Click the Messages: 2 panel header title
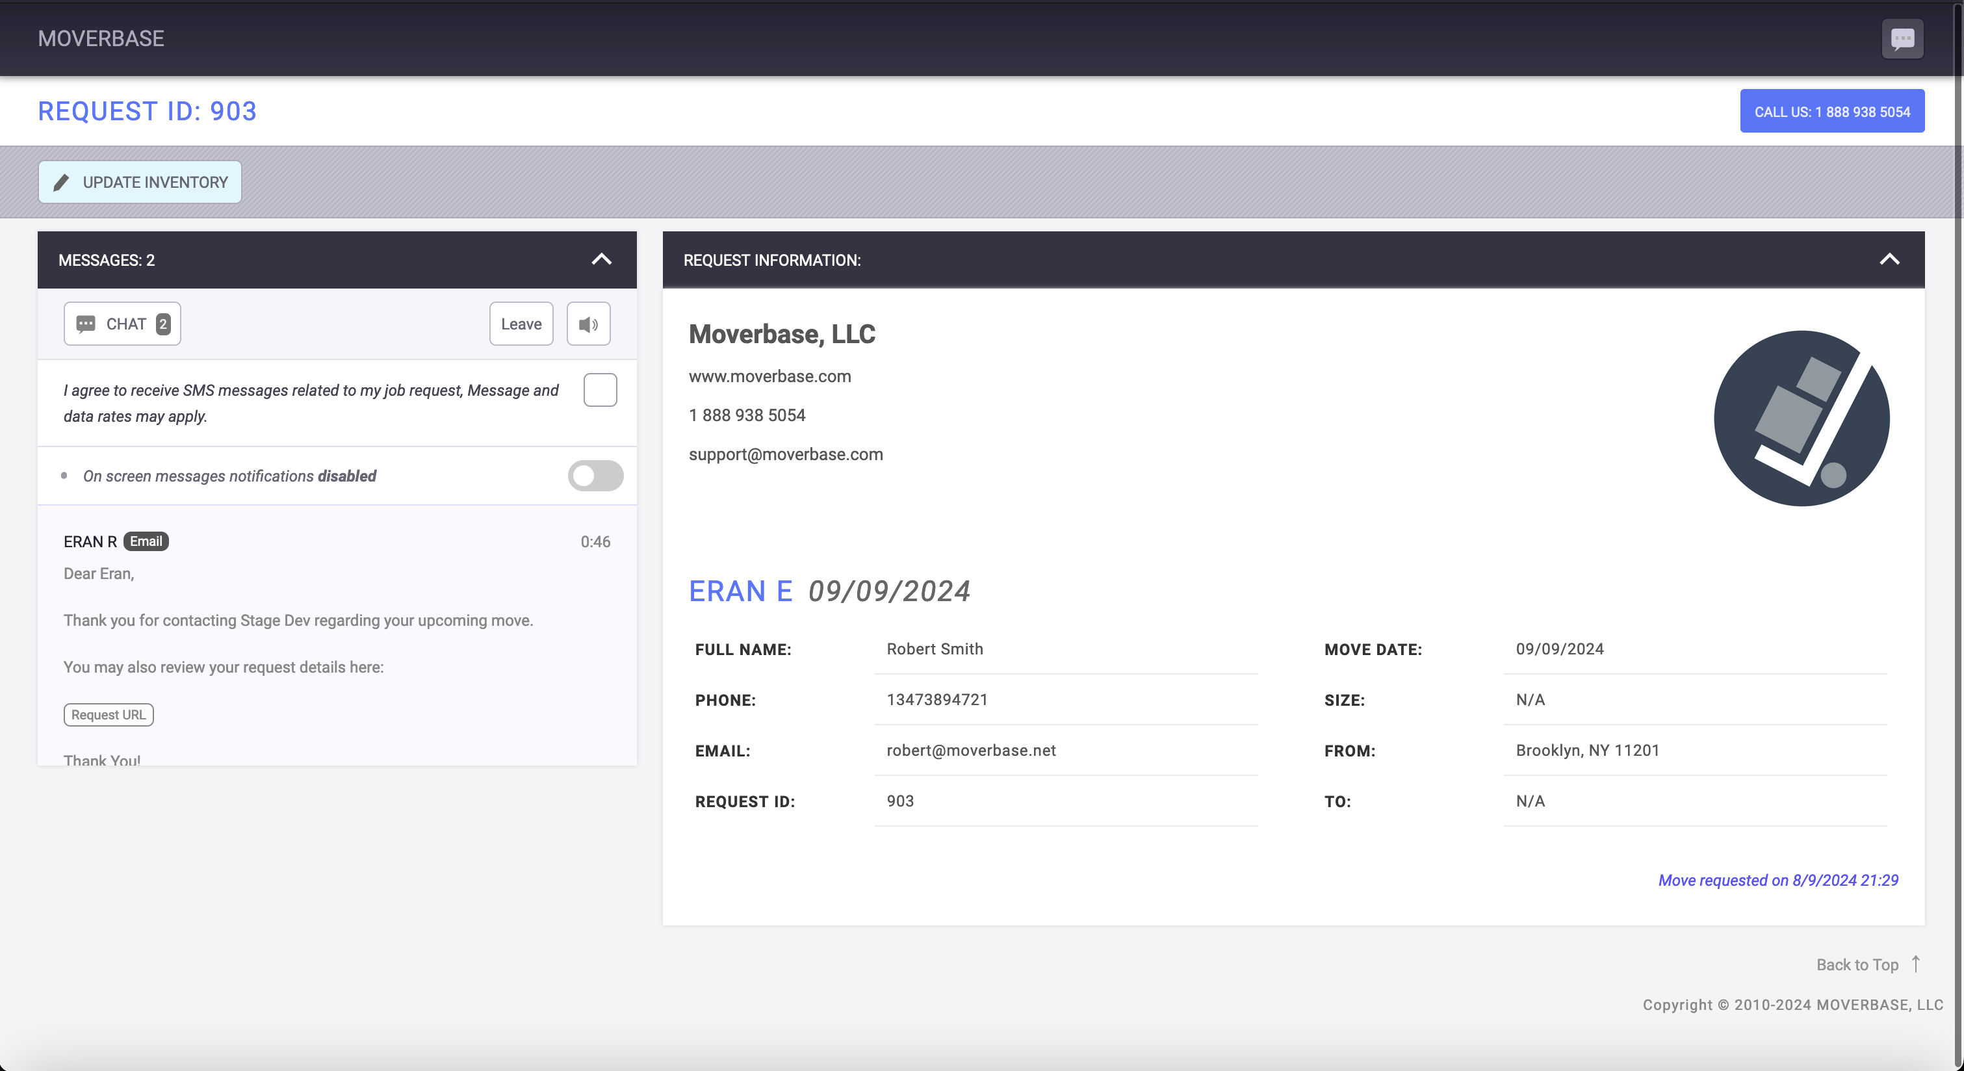This screenshot has height=1071, width=1964. pos(107,260)
